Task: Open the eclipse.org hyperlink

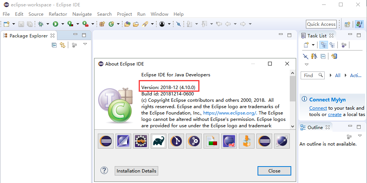Action: tap(230, 113)
